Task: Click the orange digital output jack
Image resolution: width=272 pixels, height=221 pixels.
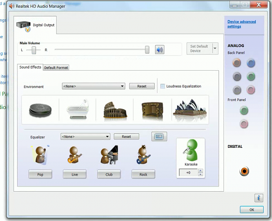Action: coord(244,171)
